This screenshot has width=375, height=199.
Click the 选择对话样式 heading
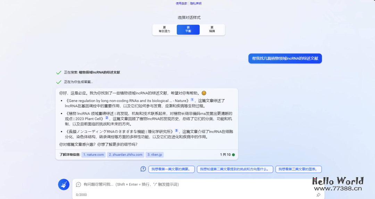point(189,17)
